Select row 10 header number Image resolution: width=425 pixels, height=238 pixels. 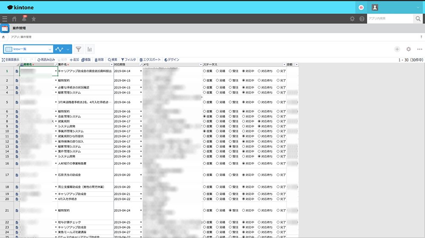7,131
